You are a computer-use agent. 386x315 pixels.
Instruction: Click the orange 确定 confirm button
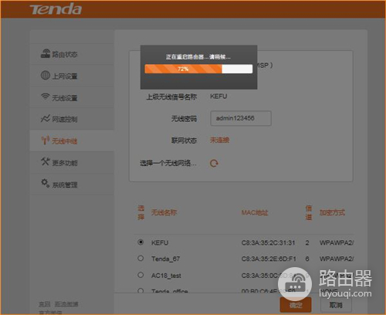[x=296, y=305]
